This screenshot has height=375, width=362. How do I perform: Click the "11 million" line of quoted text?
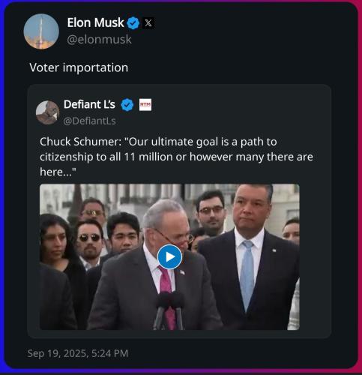click(x=176, y=157)
